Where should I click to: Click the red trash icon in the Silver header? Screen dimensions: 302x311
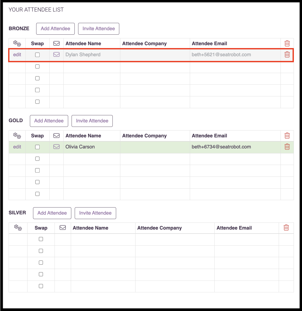[286, 228]
